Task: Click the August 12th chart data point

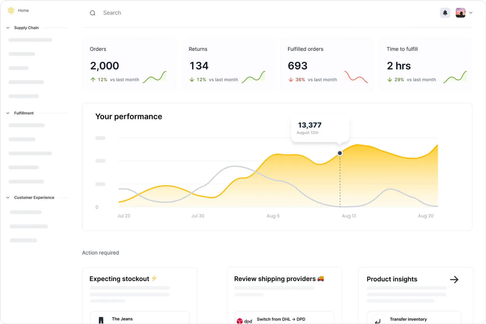Action: pyautogui.click(x=340, y=153)
